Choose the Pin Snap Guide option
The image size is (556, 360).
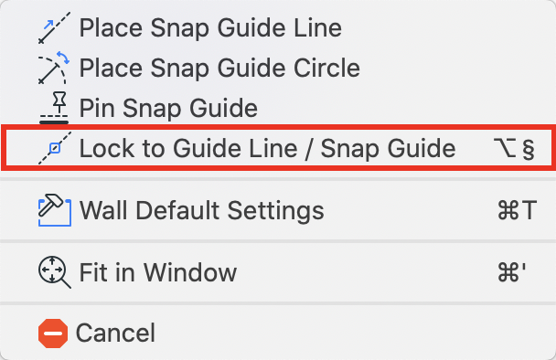pyautogui.click(x=278, y=108)
